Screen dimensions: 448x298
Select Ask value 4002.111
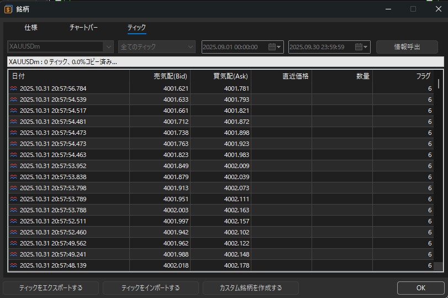(236, 199)
